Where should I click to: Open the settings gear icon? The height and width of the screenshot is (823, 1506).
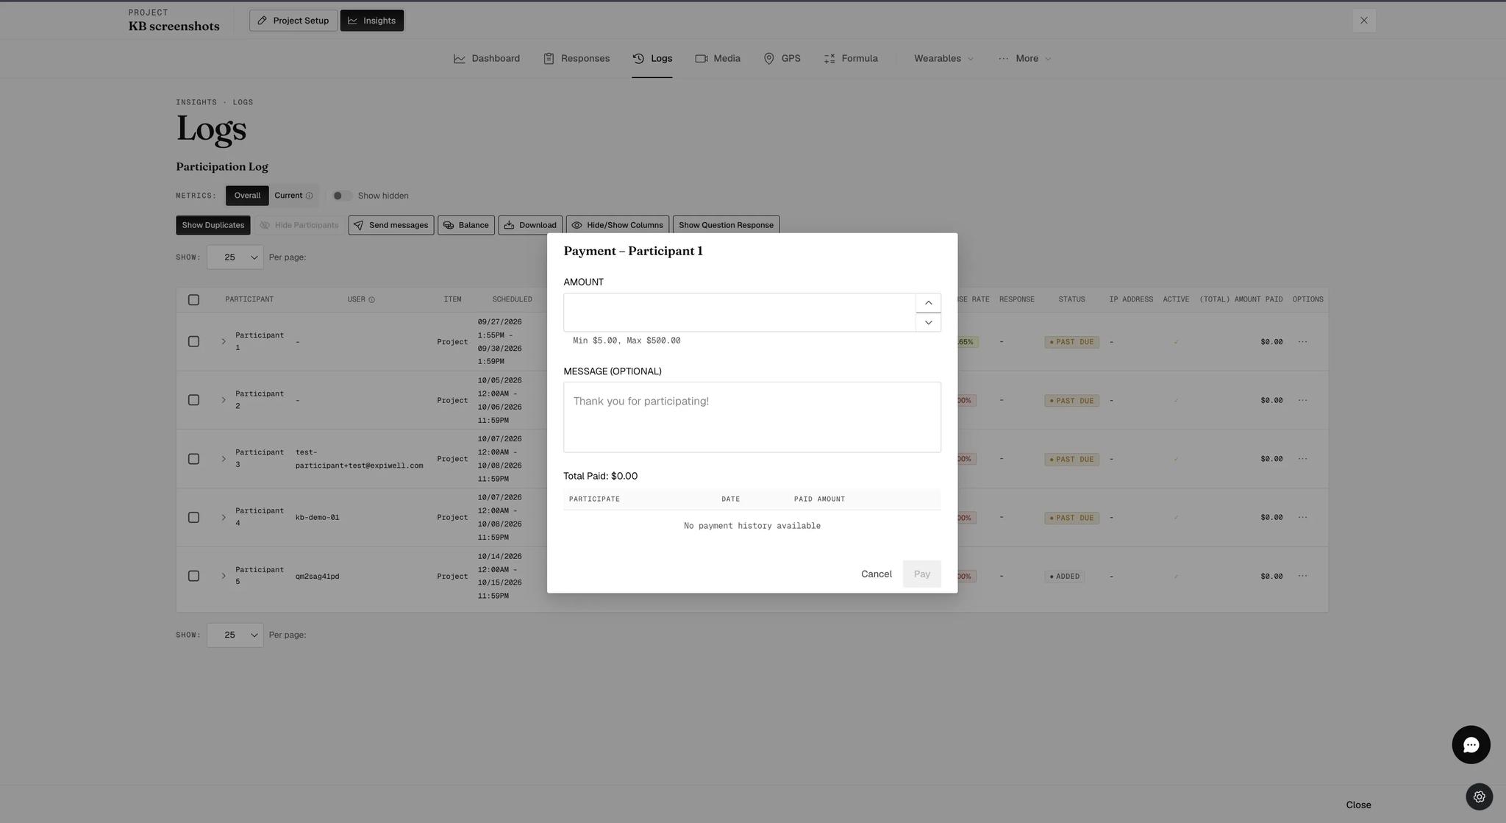[1479, 797]
